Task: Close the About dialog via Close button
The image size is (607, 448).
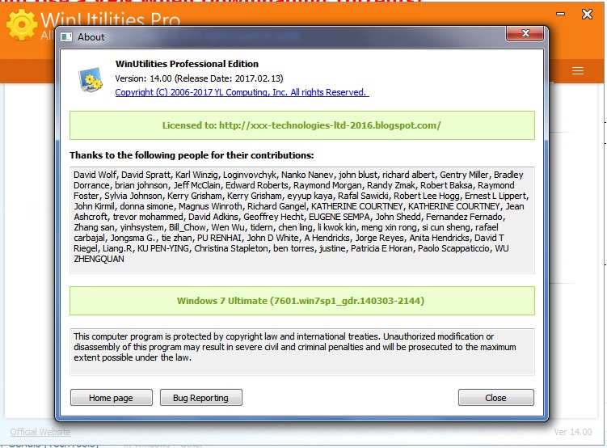Action: (x=496, y=398)
